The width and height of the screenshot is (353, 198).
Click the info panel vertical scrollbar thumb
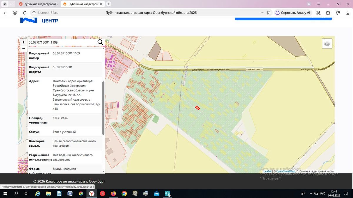coord(103,108)
